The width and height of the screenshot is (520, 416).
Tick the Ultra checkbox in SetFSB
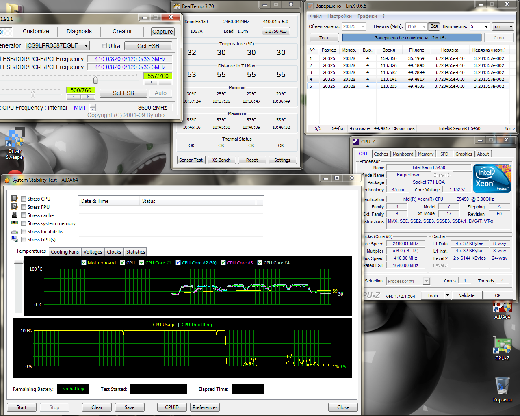pyautogui.click(x=104, y=46)
